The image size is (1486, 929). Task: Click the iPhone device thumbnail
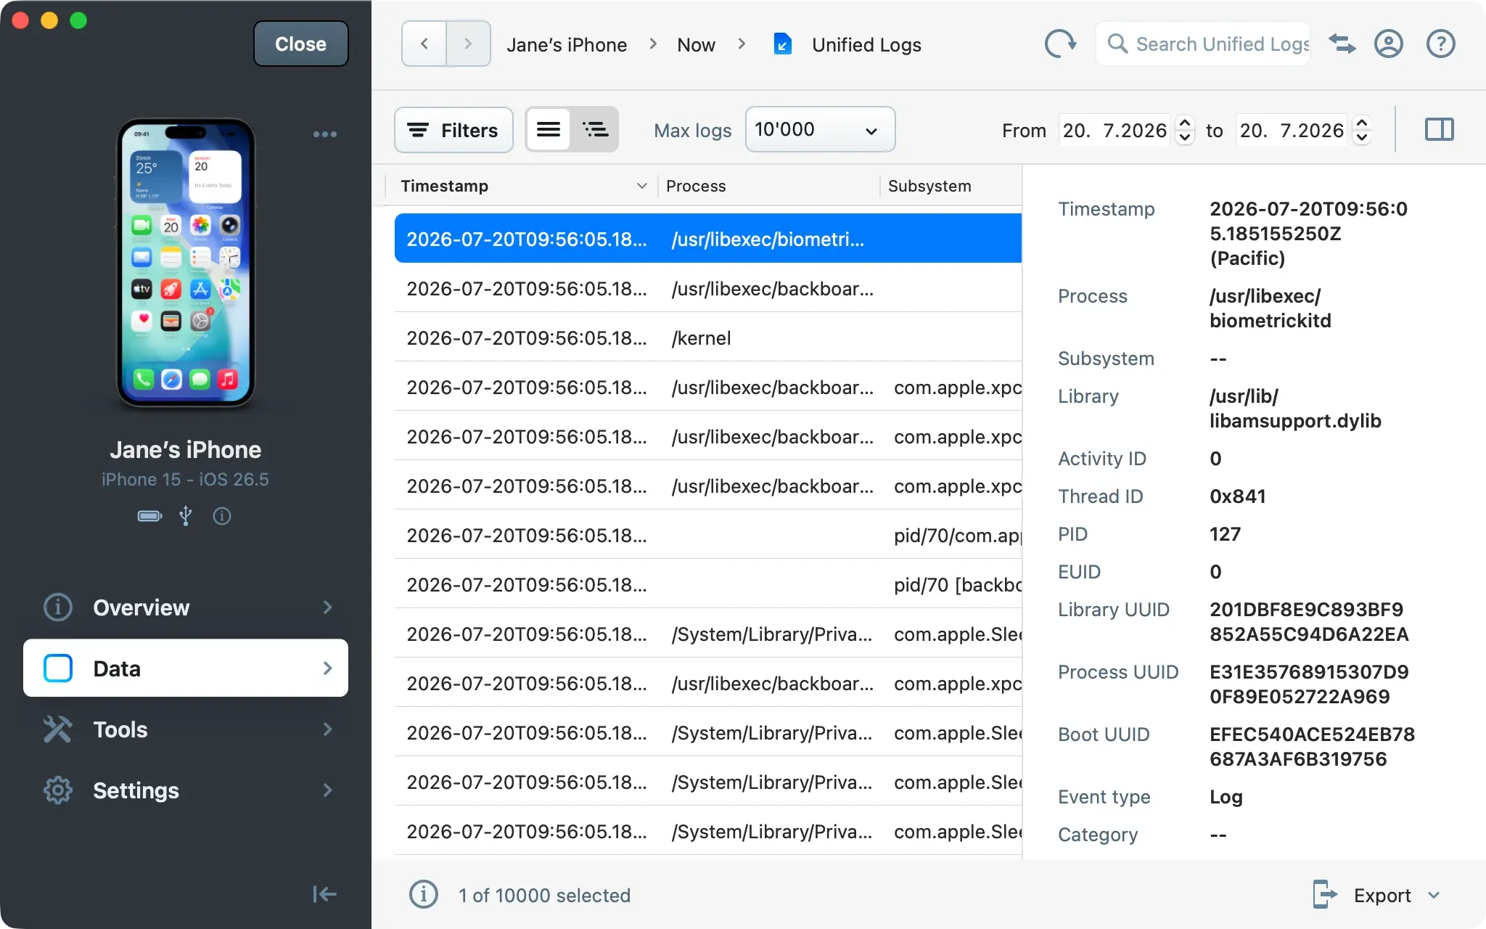click(x=186, y=263)
